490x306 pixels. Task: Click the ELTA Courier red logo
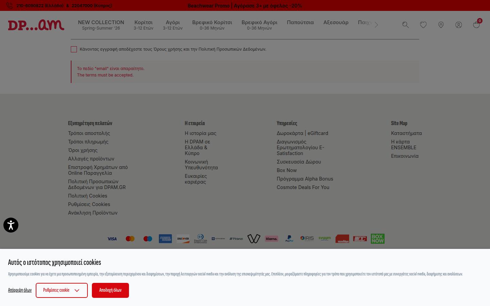[x=360, y=239]
